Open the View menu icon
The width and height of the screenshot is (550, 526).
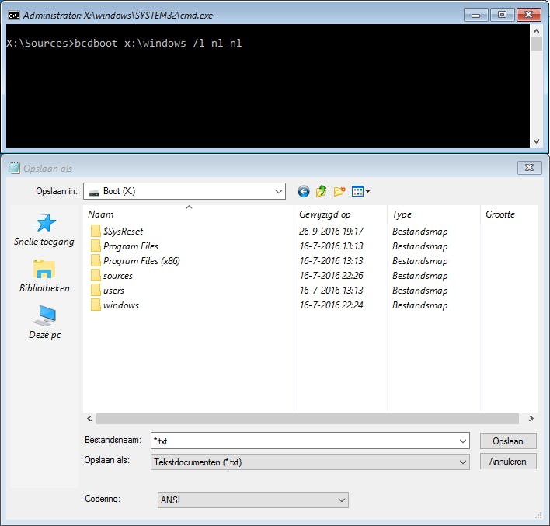click(x=357, y=192)
